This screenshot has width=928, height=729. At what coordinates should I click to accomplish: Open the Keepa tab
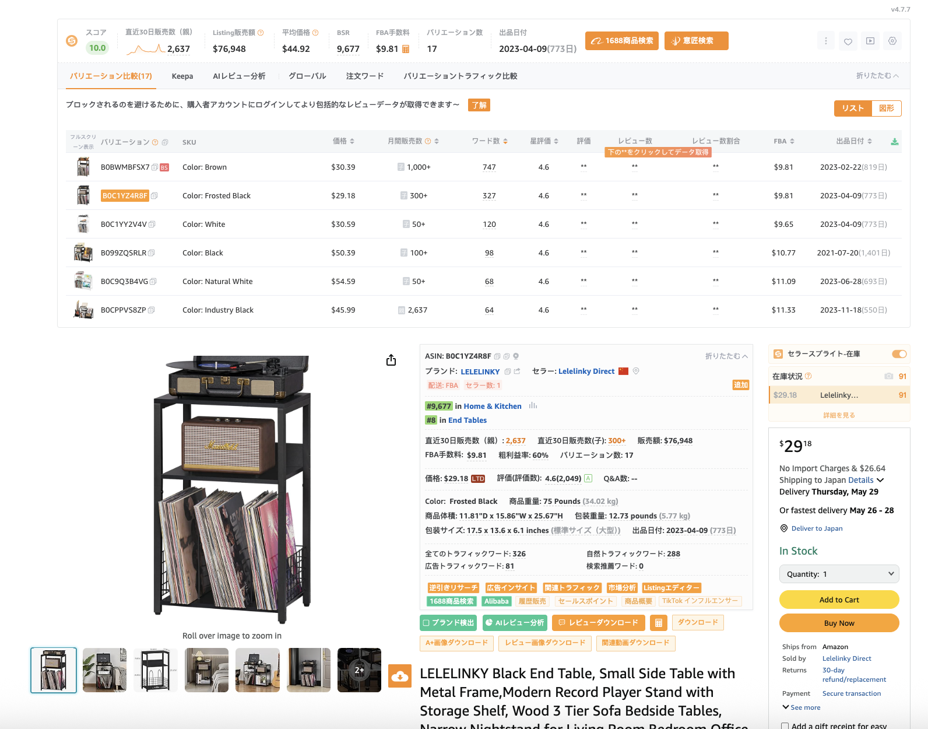tap(182, 76)
